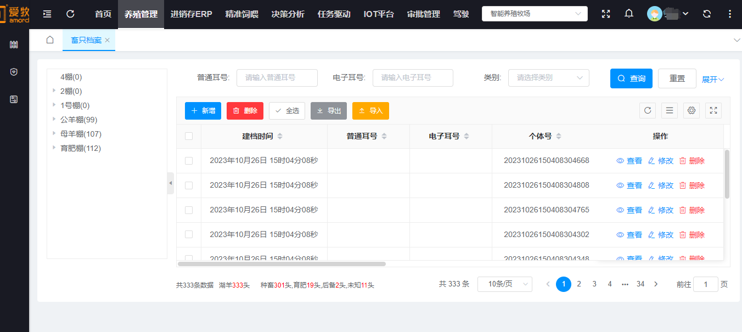This screenshot has height=332, width=742.
Task: Check row with 个体号 ending 304765
Action: point(189,210)
